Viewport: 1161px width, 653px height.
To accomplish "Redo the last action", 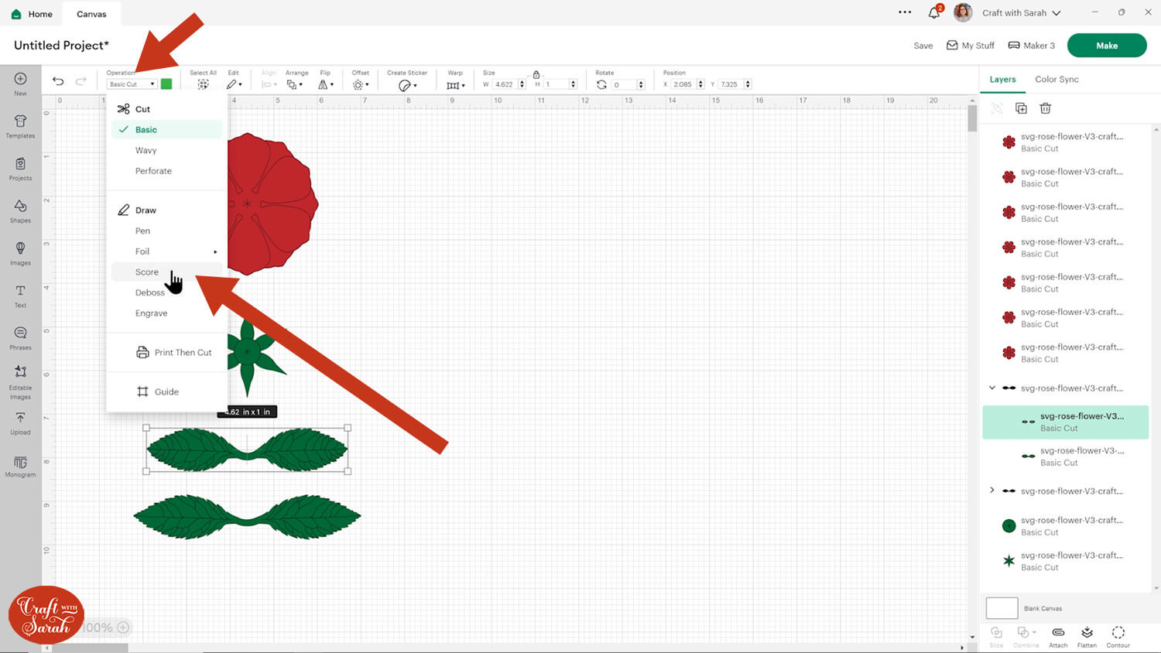I will pyautogui.click(x=80, y=81).
